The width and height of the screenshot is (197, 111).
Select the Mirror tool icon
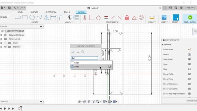click(46, 18)
